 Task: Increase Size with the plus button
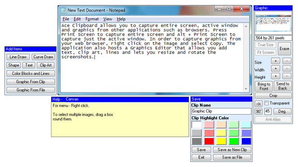point(275,61)
